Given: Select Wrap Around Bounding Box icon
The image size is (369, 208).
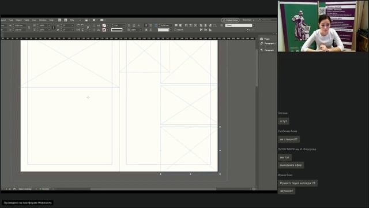Looking at the screenshot, I should click(x=151, y=25).
